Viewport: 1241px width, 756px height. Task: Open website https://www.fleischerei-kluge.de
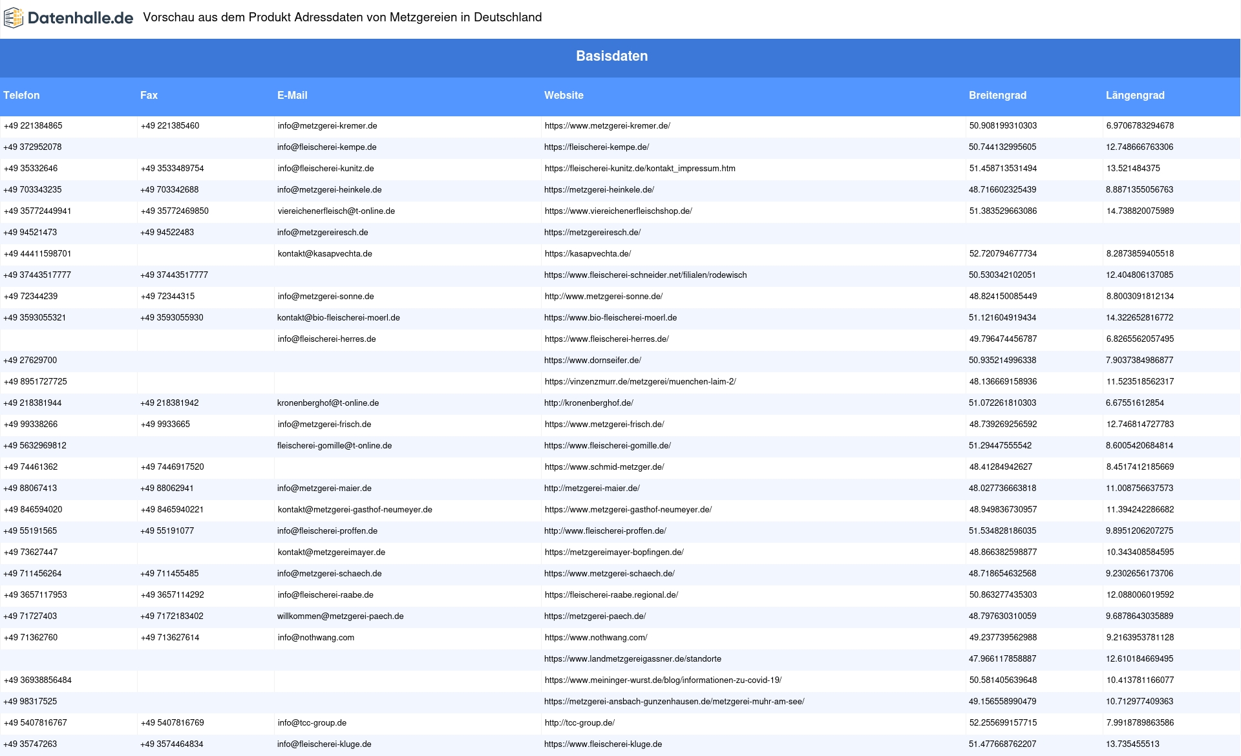[603, 744]
